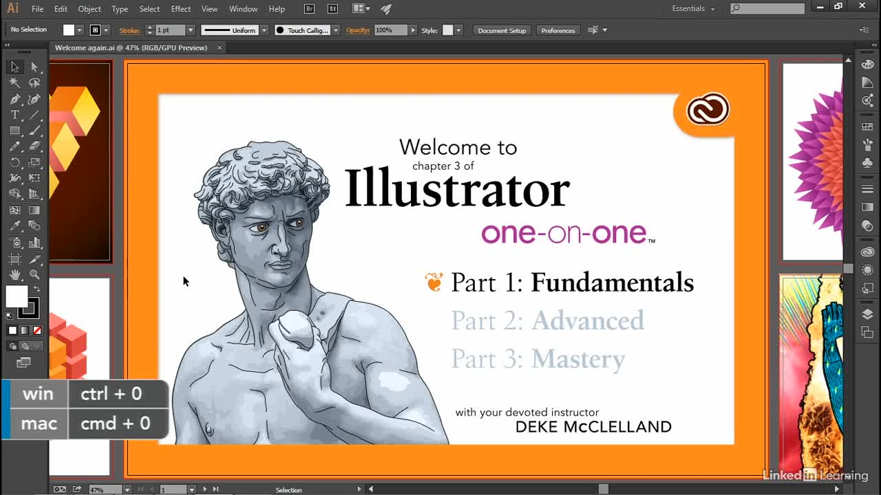Open the Object menu

89,9
